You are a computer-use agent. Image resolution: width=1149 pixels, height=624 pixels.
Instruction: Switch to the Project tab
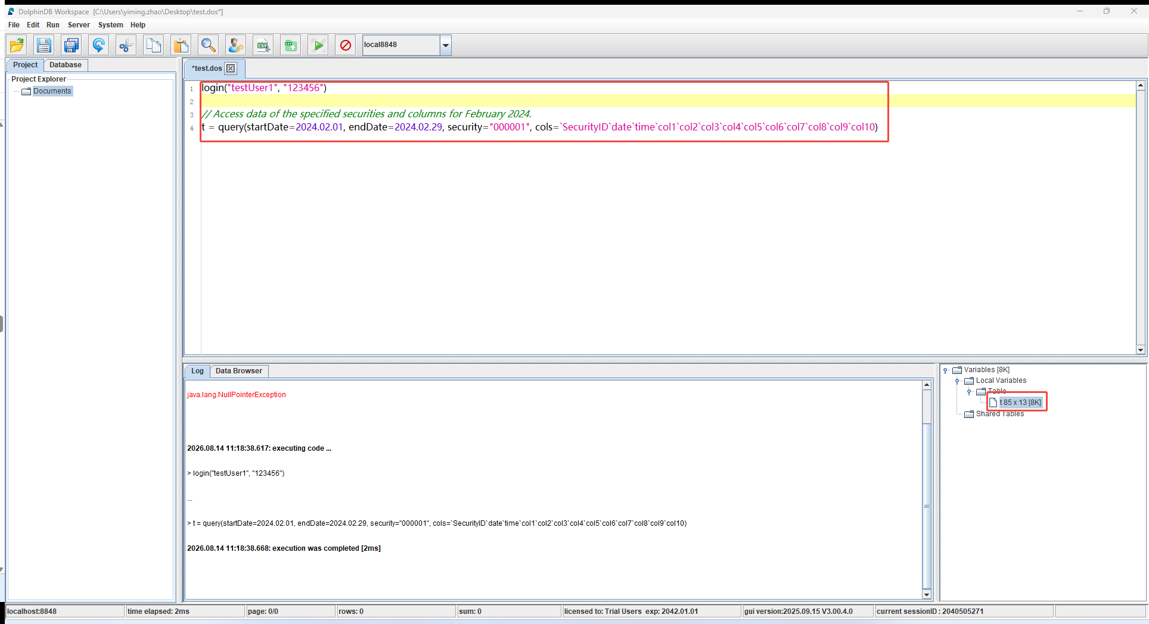tap(25, 65)
